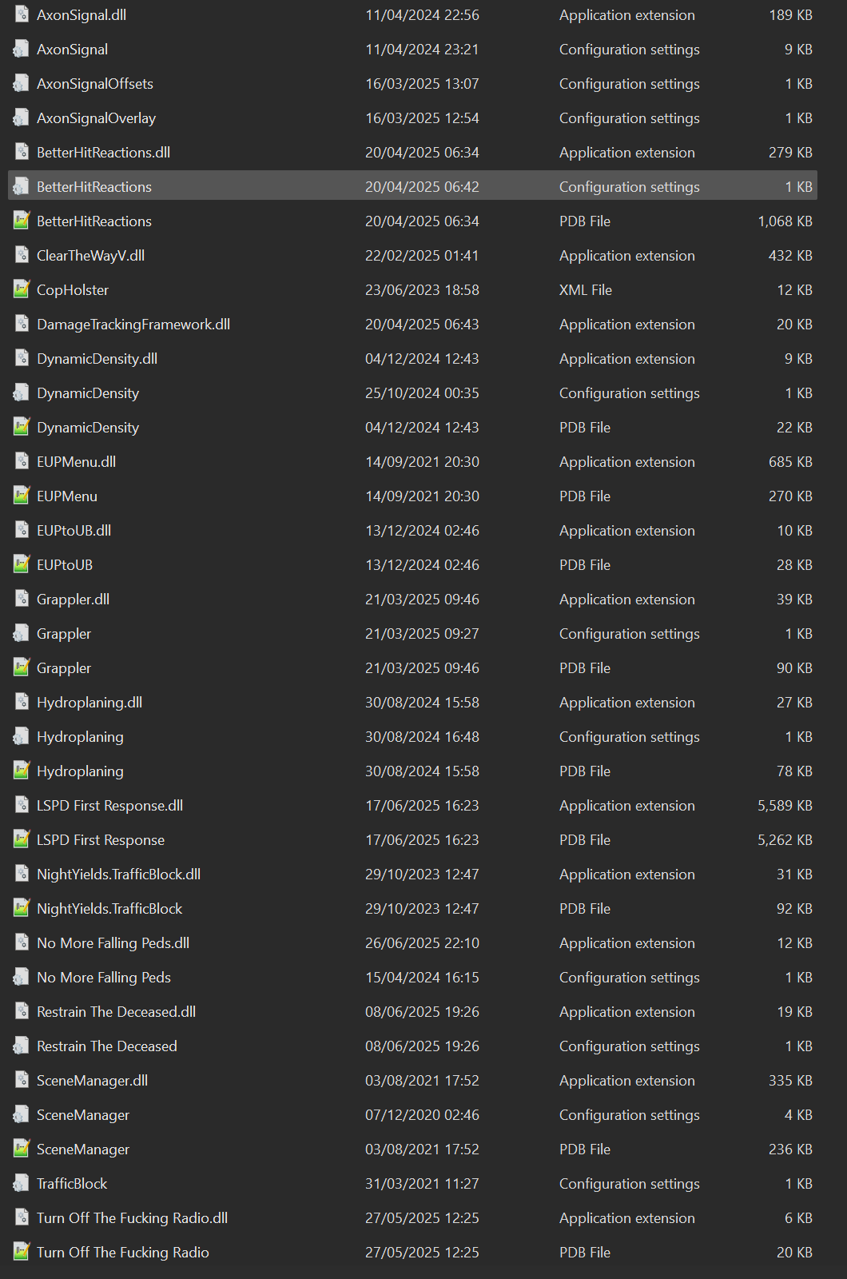Click the 5,262 KB size value
The image size is (847, 1279).
785,840
